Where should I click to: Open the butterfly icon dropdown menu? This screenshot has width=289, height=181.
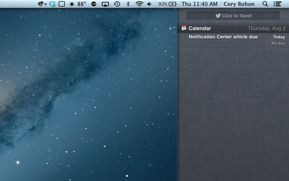coord(42,4)
